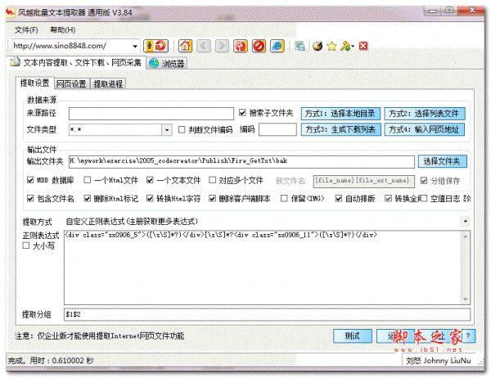Screen dimensions: 491x378
Task: Toggle the 一个文本文件 checkbox
Action: coord(150,180)
